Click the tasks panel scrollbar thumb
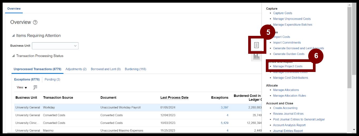The height and width of the screenshot is (136, 359). (x=349, y=47)
